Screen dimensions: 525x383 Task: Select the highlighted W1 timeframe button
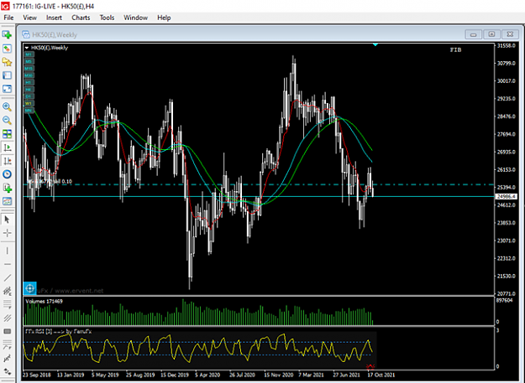pyautogui.click(x=29, y=104)
